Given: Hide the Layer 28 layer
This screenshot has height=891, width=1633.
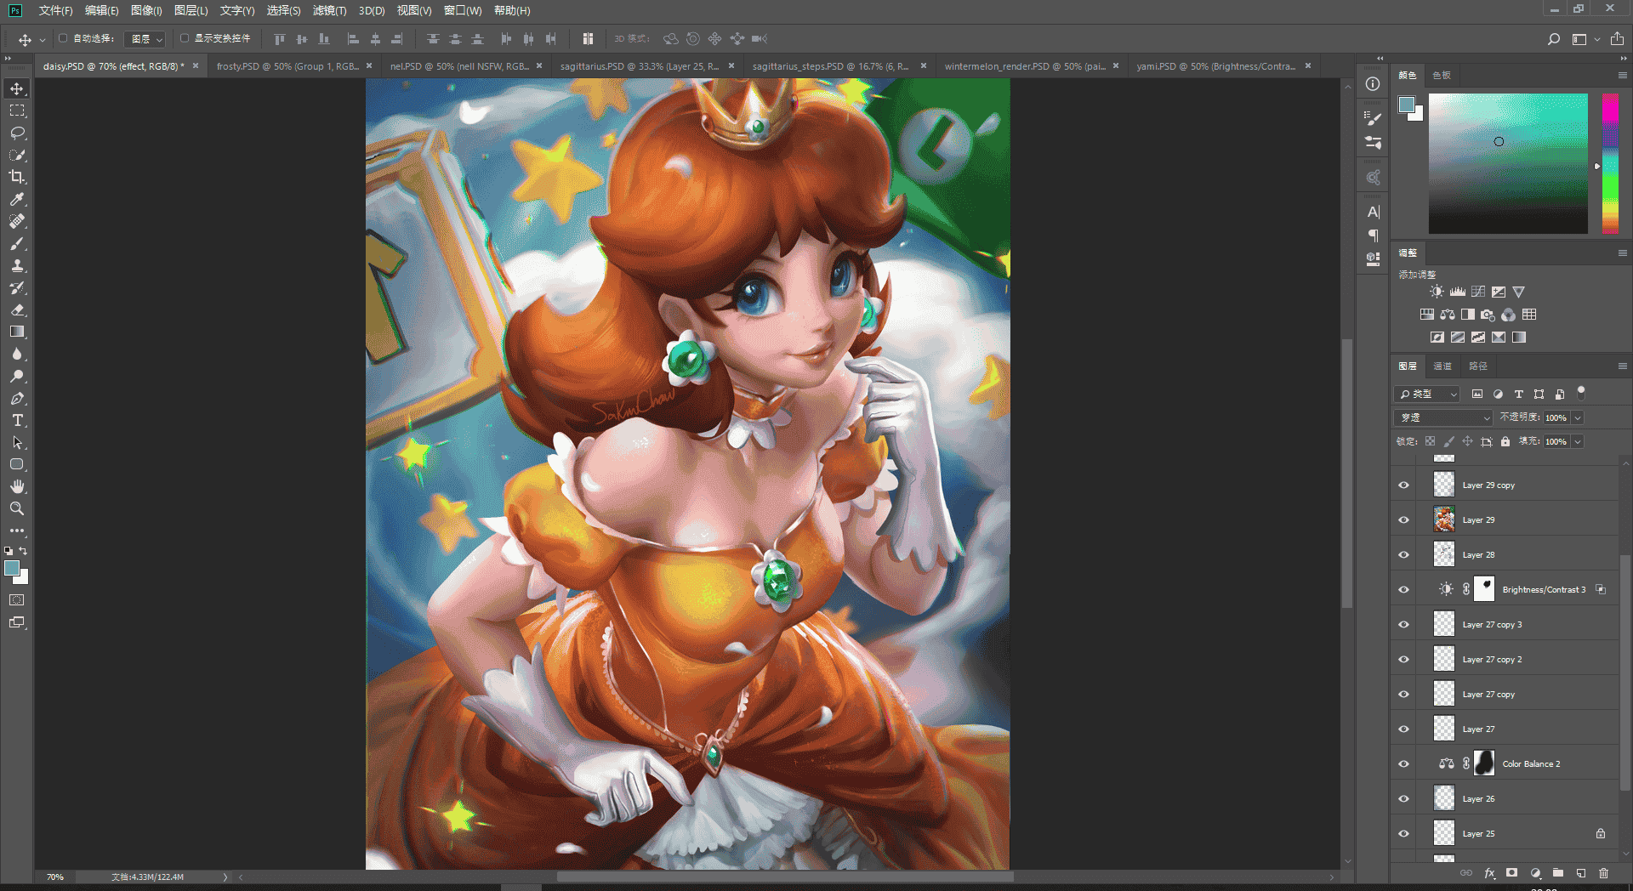Looking at the screenshot, I should coord(1404,555).
